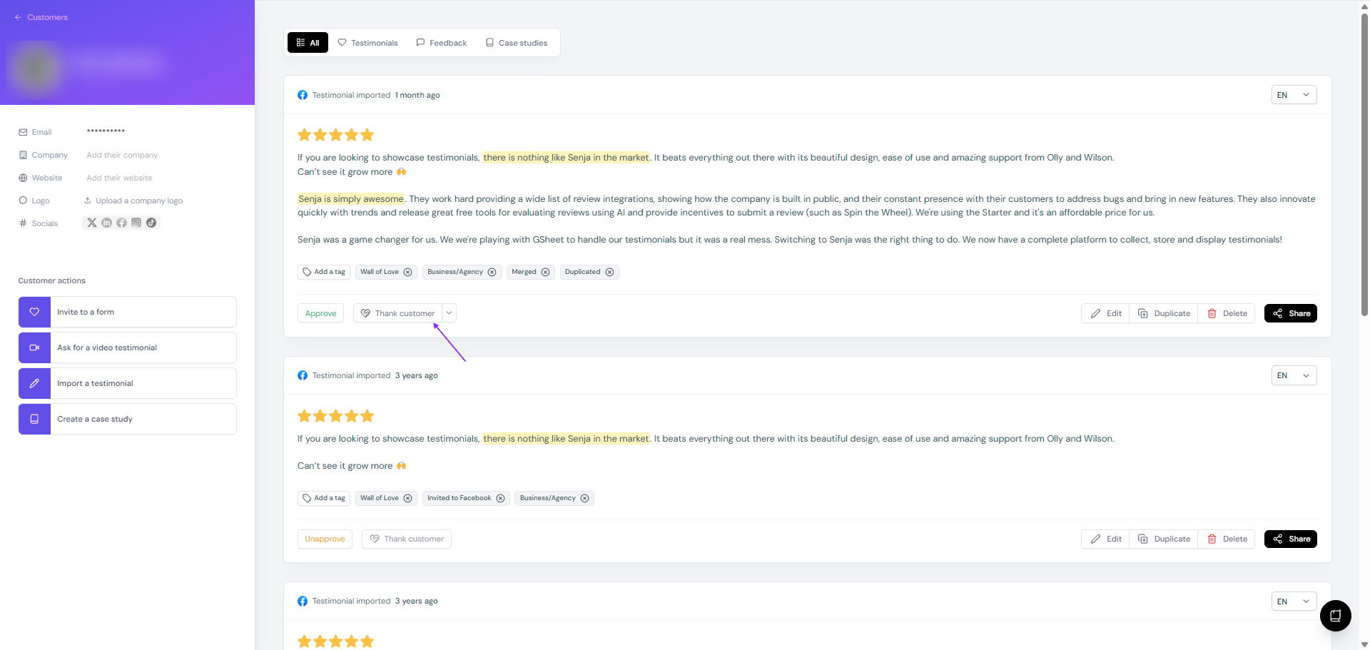The height and width of the screenshot is (650, 1370).
Task: Edit the 1 month ago testimonial
Action: click(1106, 313)
